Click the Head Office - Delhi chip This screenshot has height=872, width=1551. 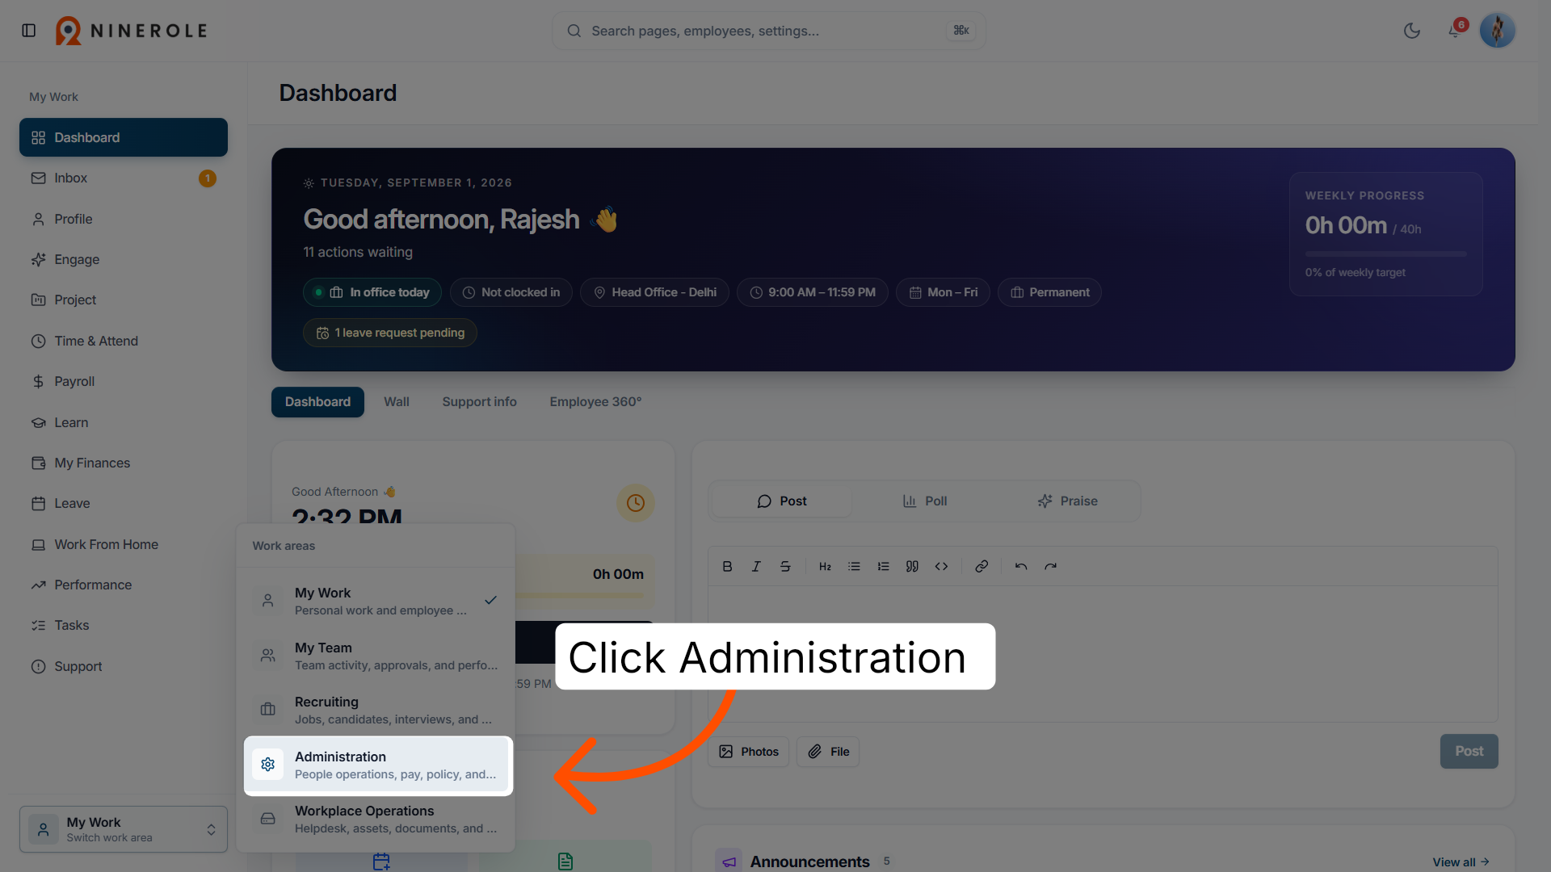click(x=654, y=292)
